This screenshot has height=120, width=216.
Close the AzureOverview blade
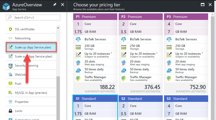tap(63, 5)
